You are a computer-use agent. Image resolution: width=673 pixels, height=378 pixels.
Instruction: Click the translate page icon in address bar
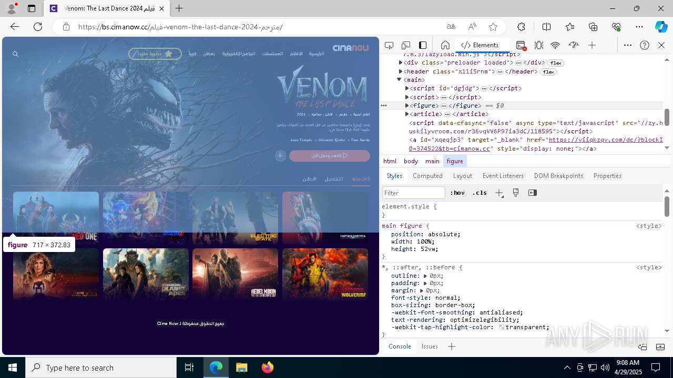pyautogui.click(x=451, y=27)
